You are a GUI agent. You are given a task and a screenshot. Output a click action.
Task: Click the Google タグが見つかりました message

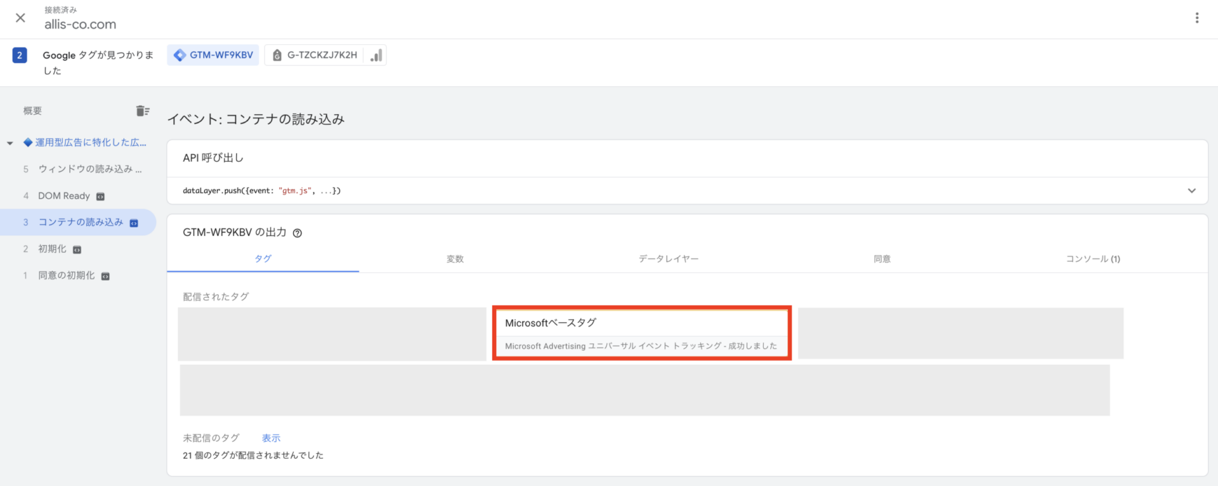(98, 63)
